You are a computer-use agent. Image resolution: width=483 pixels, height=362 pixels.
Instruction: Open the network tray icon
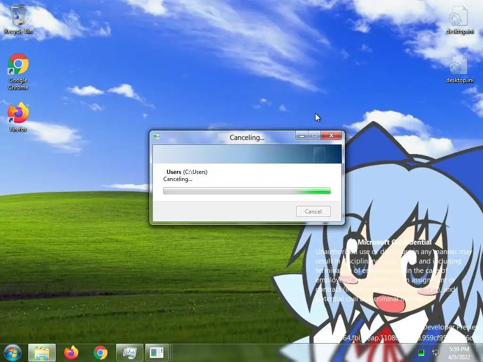(436, 353)
